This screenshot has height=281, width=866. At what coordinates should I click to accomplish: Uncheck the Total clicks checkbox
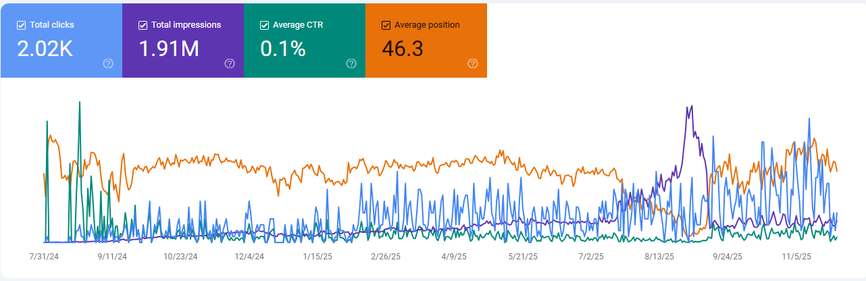(x=21, y=25)
